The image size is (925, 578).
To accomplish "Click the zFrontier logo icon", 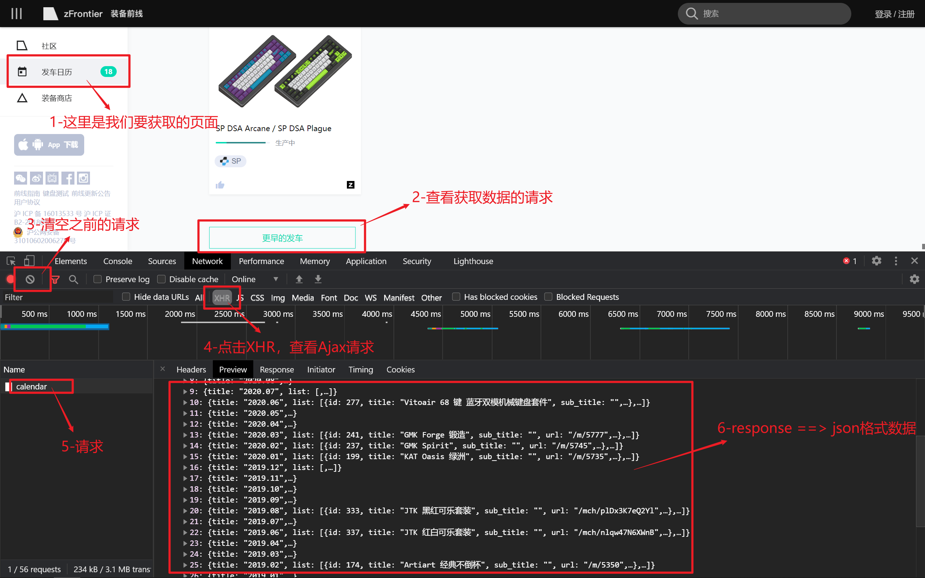I will click(x=50, y=14).
